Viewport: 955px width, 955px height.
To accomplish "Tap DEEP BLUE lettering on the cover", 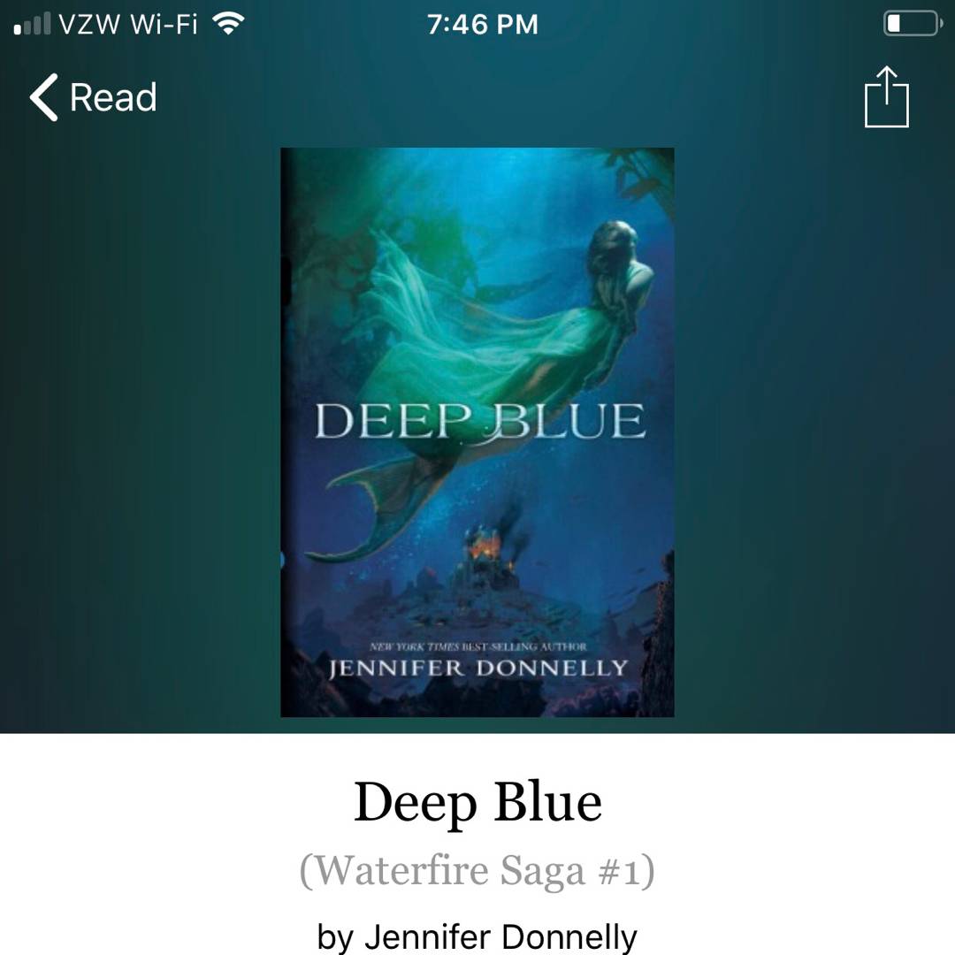I will coord(479,422).
